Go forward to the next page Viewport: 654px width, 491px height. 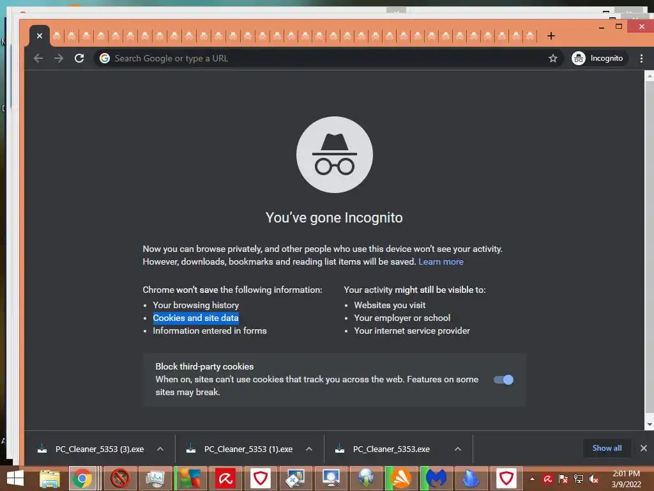(x=59, y=58)
